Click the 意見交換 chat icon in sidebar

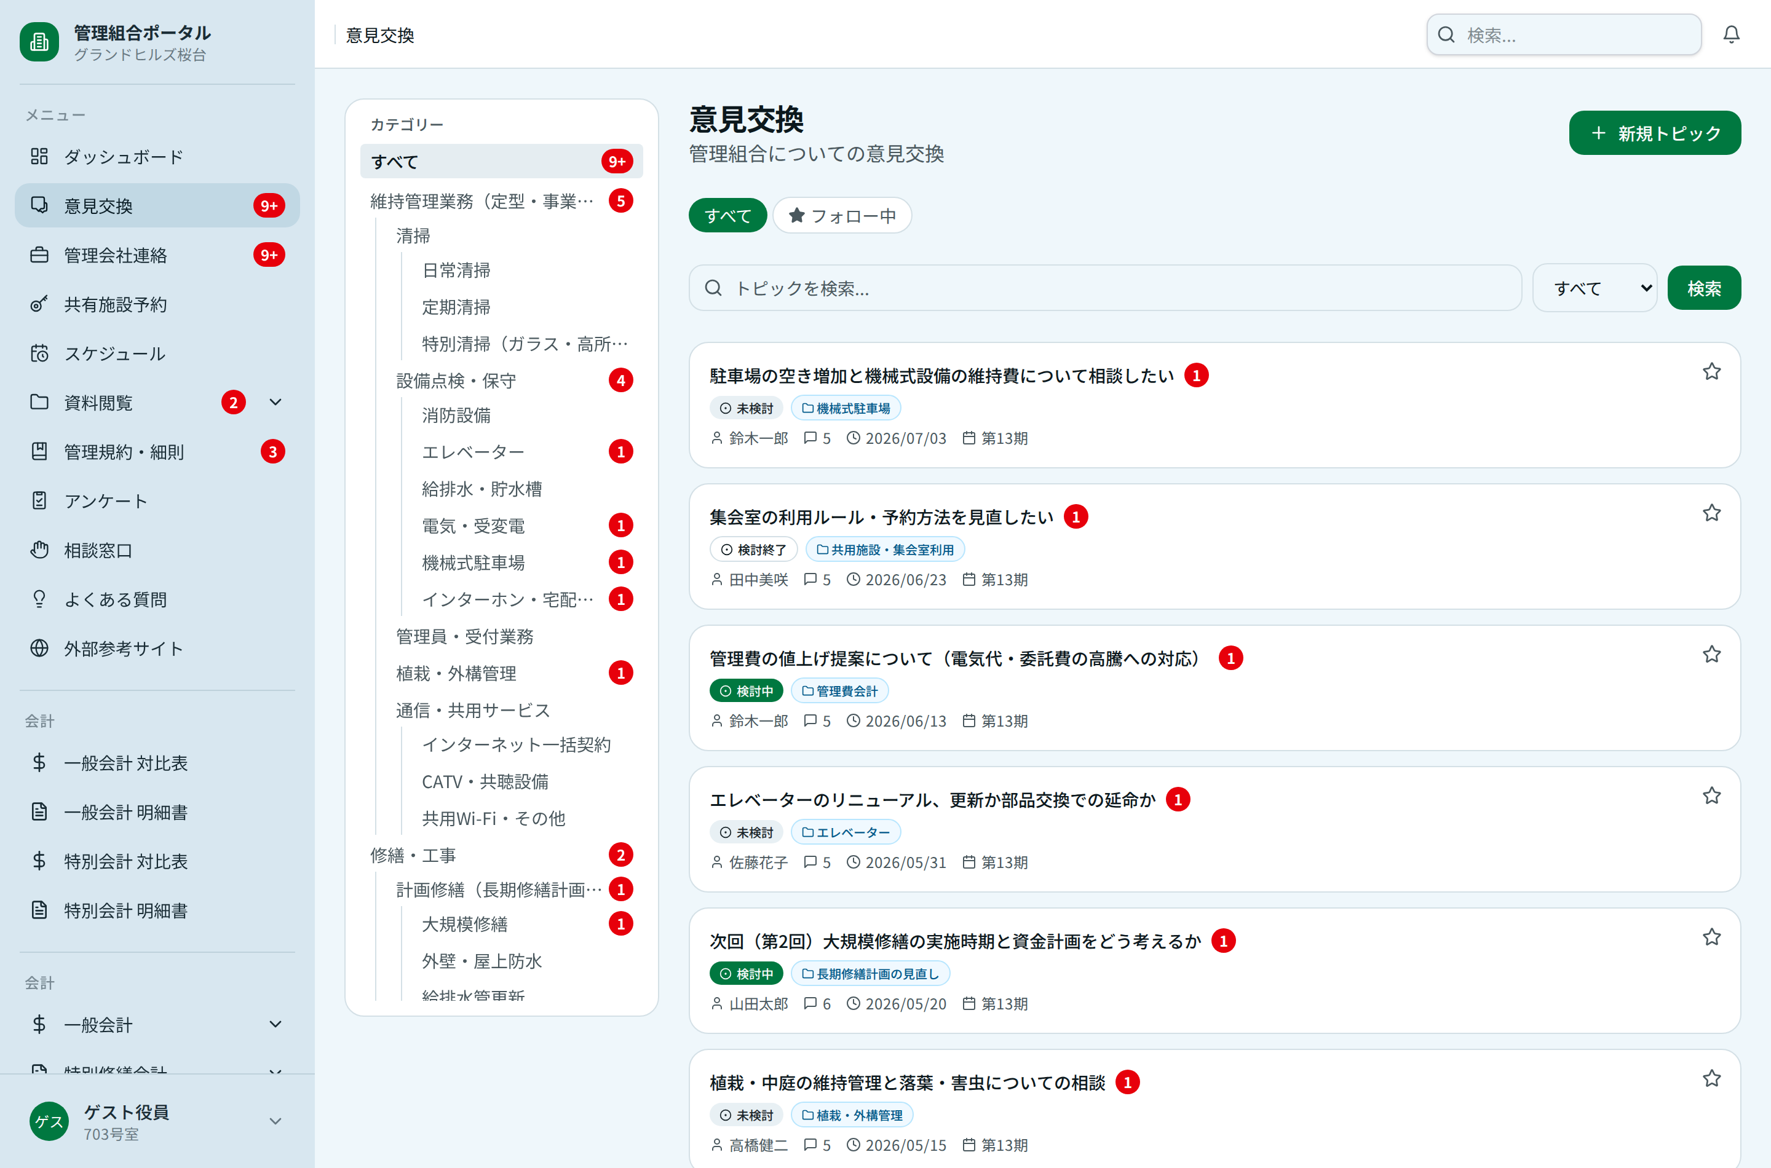click(39, 205)
